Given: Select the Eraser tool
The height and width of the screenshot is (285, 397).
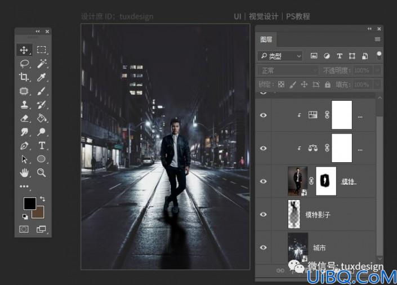Looking at the screenshot, I should click(24, 118).
